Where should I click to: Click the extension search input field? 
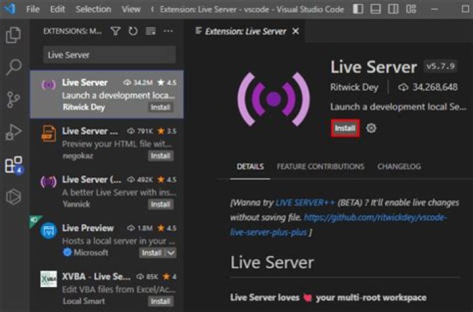tap(109, 55)
